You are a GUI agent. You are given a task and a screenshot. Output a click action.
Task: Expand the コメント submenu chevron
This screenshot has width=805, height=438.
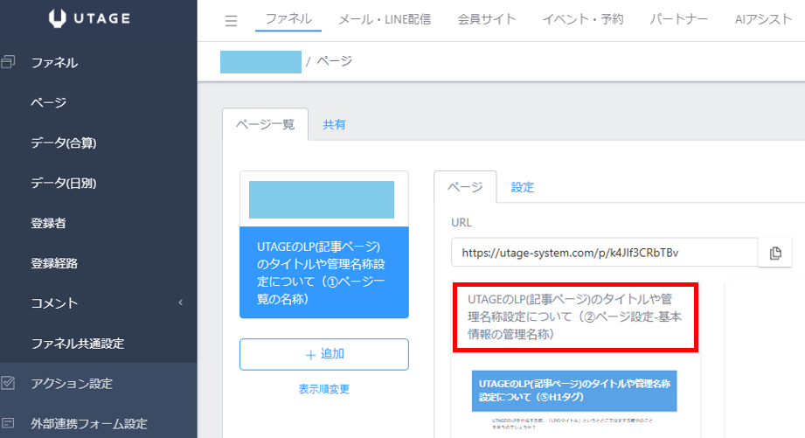tap(180, 303)
